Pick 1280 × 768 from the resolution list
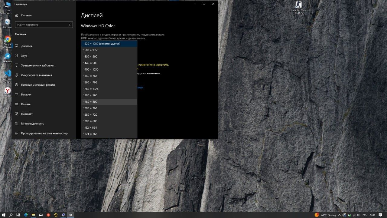 [x=109, y=108]
